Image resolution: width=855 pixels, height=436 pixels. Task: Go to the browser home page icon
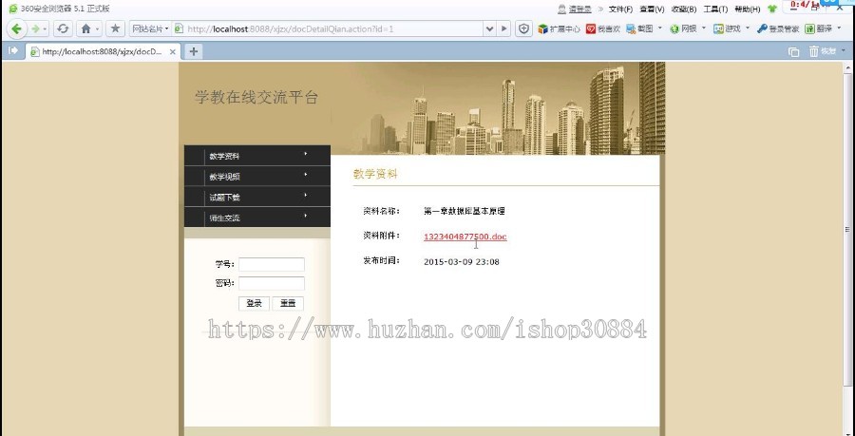click(x=85, y=28)
